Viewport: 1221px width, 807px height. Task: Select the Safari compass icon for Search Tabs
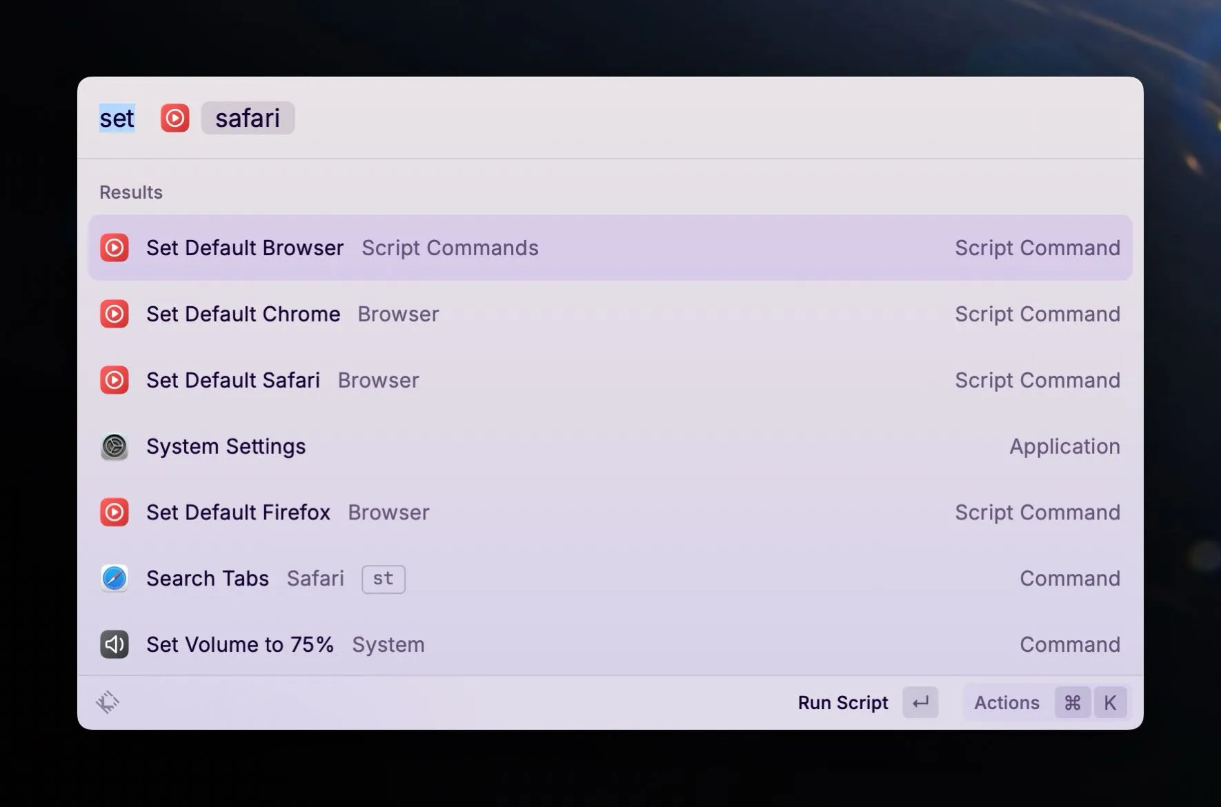click(x=115, y=579)
